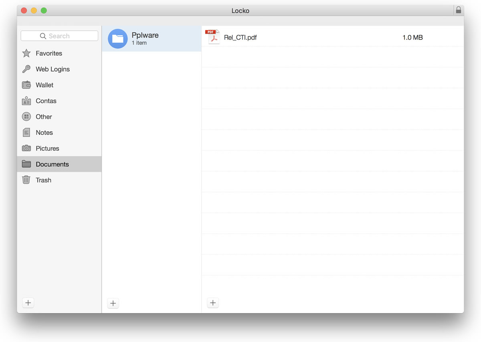
Task: Add a new document to Pplware
Action: tap(213, 303)
